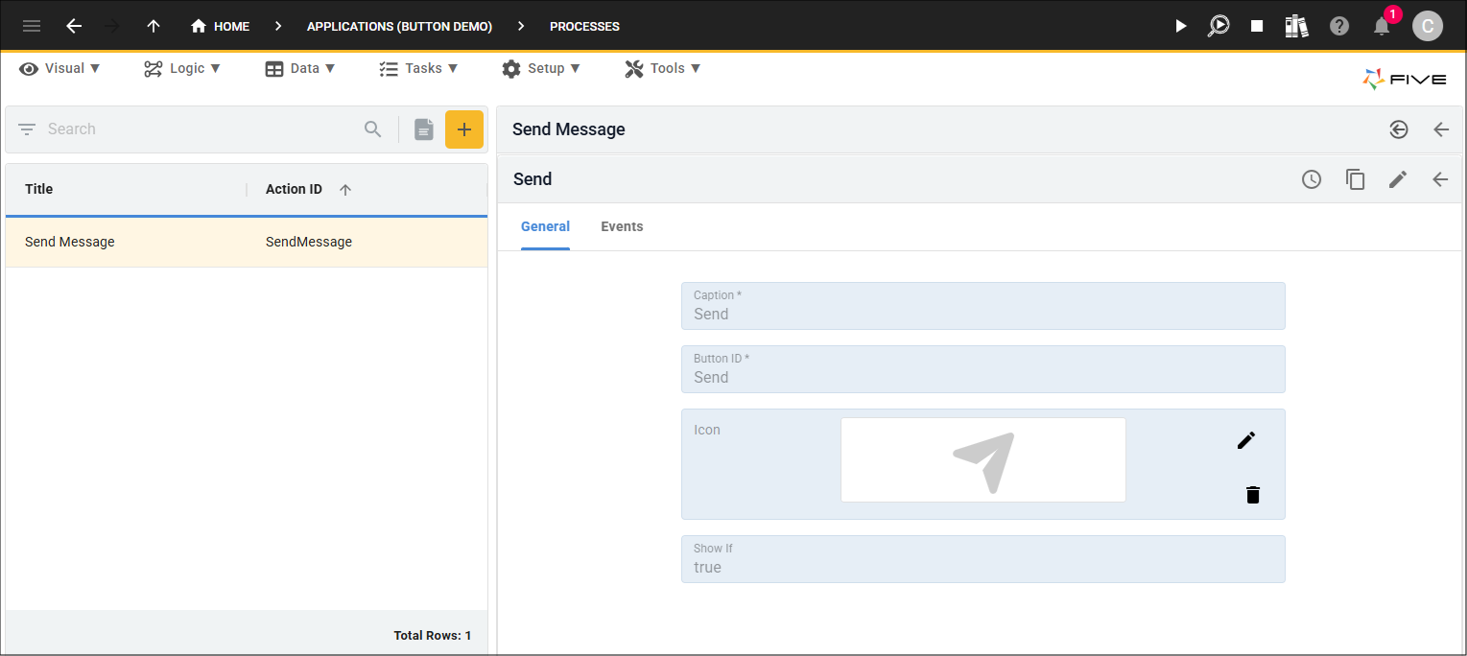Delete the icon with the trash button

[x=1253, y=495]
